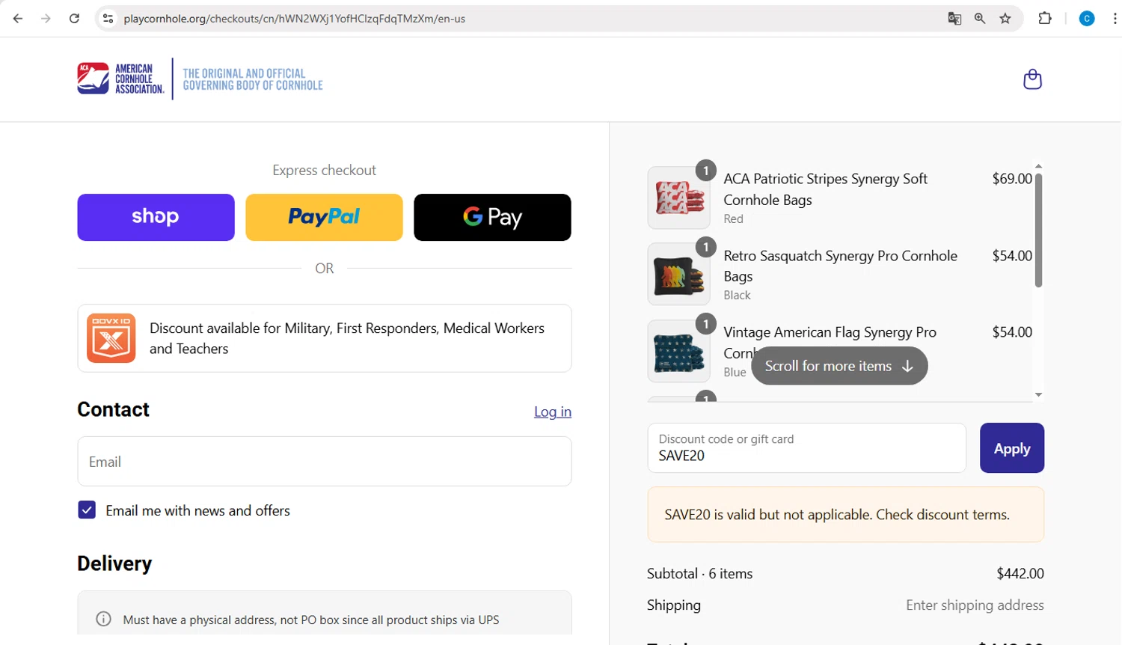This screenshot has height=645, width=1122.
Task: Reload the checkout page
Action: pyautogui.click(x=74, y=19)
